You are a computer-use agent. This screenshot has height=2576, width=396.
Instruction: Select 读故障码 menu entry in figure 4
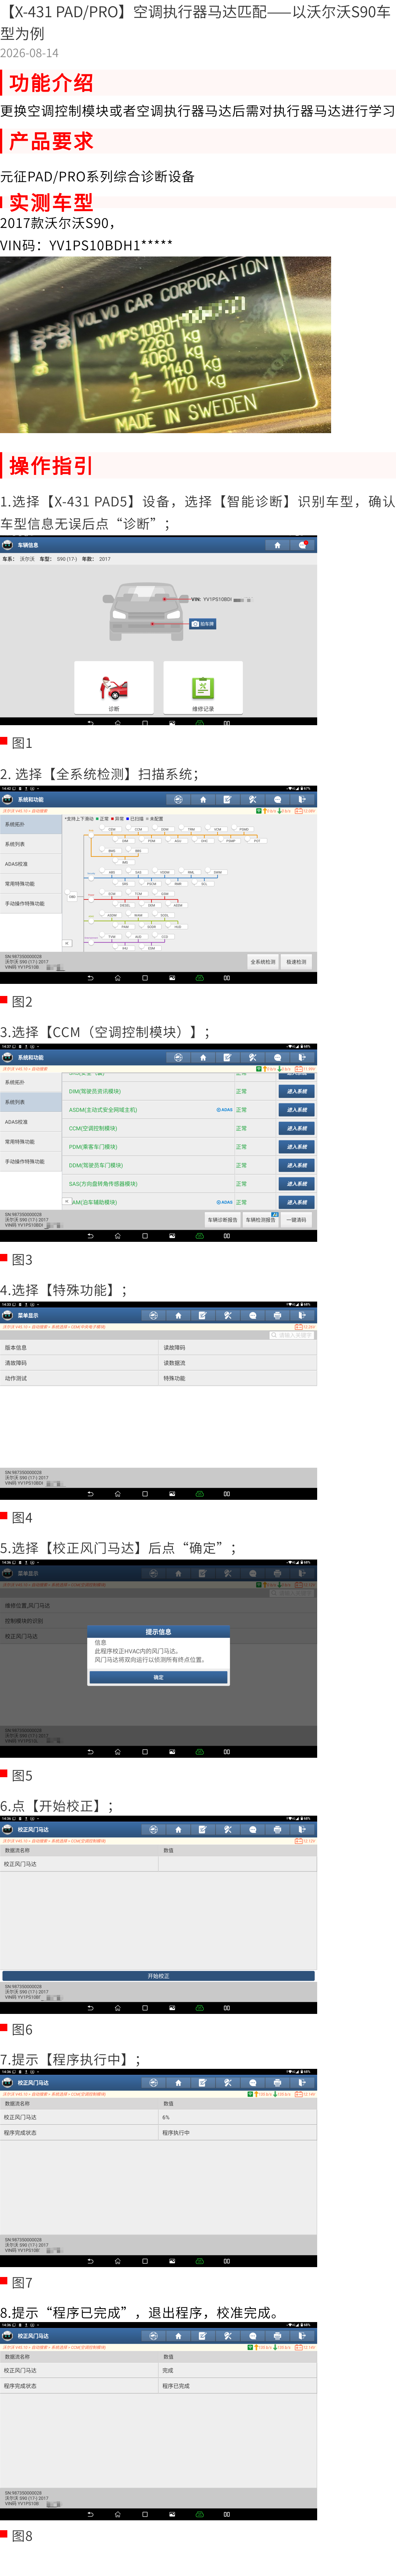click(238, 1348)
